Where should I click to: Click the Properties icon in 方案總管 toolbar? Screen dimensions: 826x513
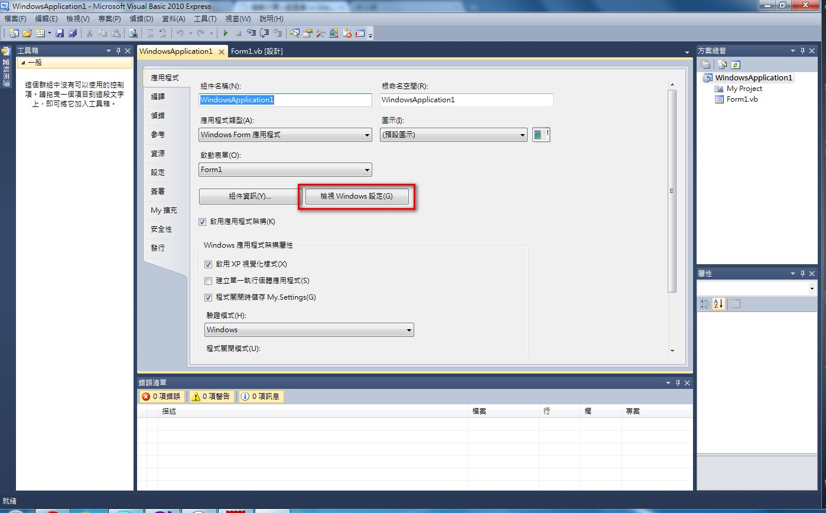click(705, 64)
